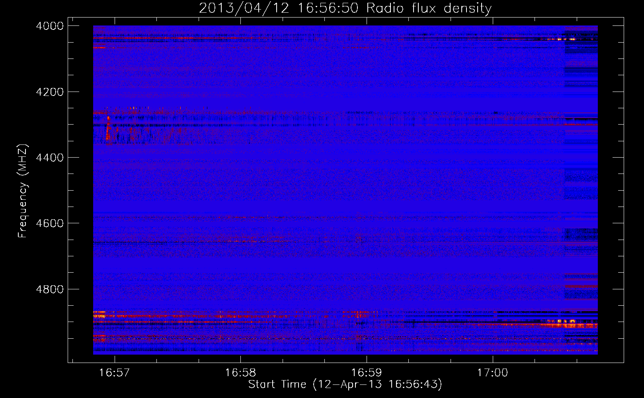Select the 4400 frequency tick label
Screen dimensions: 644x398
50,158
